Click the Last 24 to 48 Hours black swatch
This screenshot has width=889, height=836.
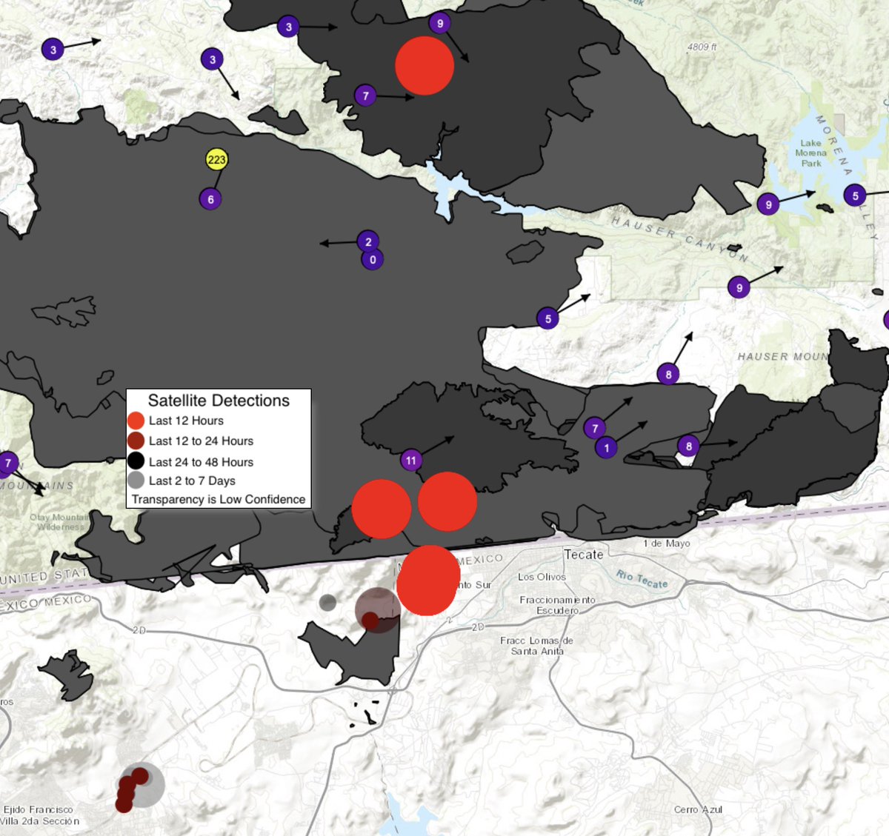136,461
